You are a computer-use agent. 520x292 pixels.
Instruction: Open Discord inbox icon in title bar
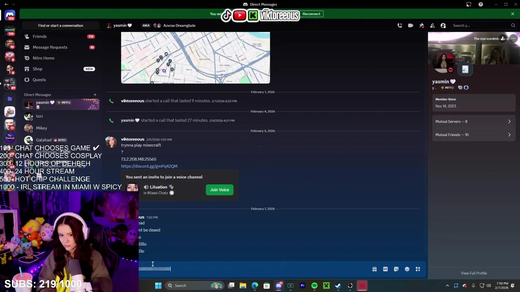point(469,4)
